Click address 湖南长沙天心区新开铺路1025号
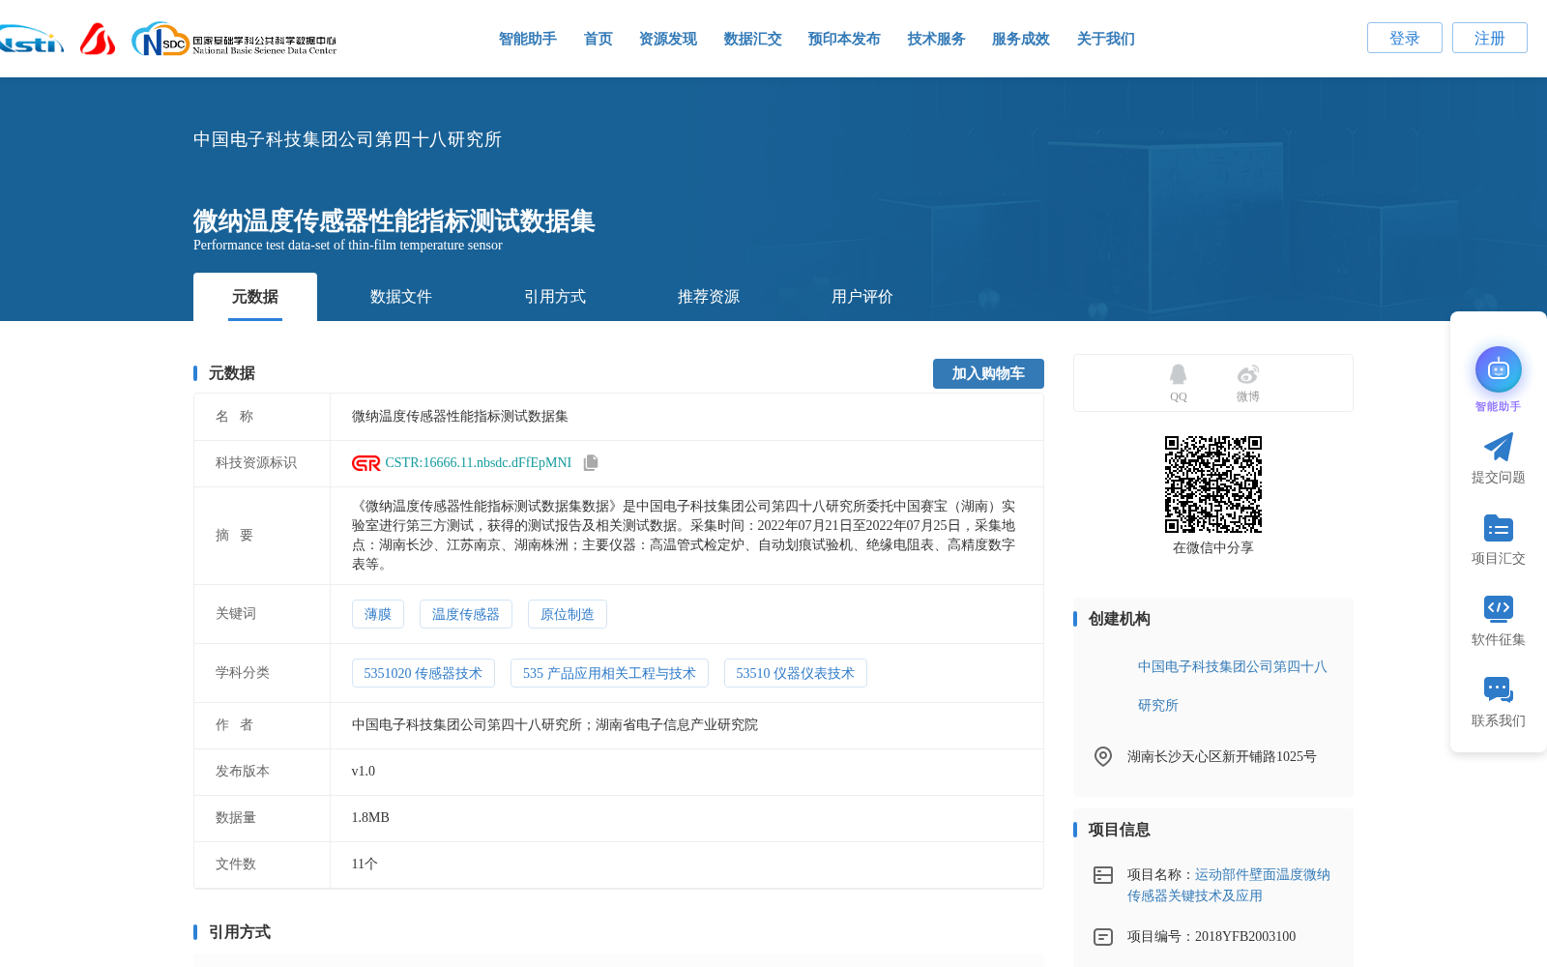This screenshot has width=1547, height=967. [1222, 757]
